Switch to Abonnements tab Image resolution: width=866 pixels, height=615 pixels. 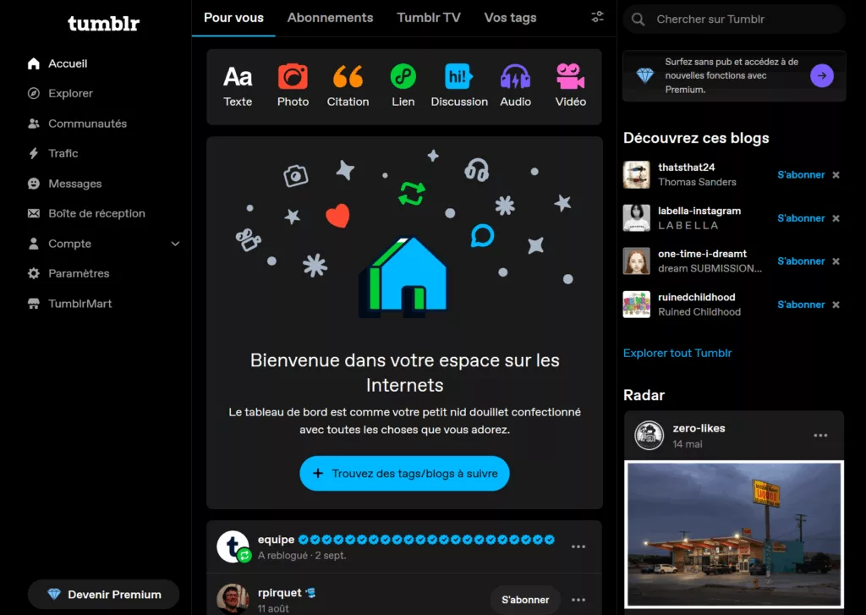[330, 18]
